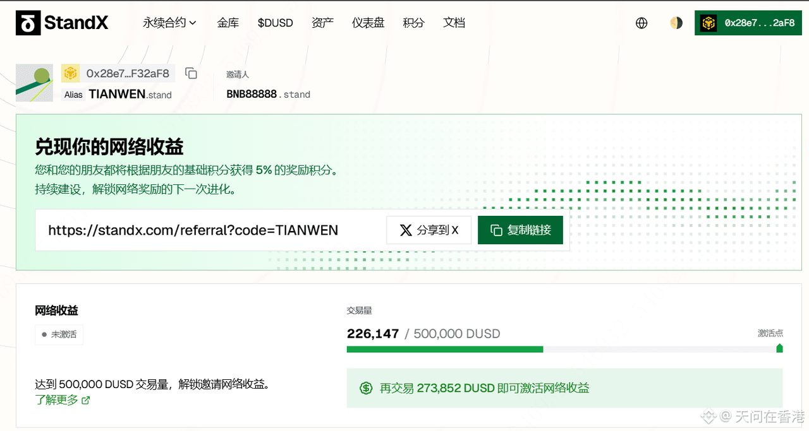The height and width of the screenshot is (431, 809).
Task: Go to 积分 in the navigation
Action: click(x=413, y=23)
